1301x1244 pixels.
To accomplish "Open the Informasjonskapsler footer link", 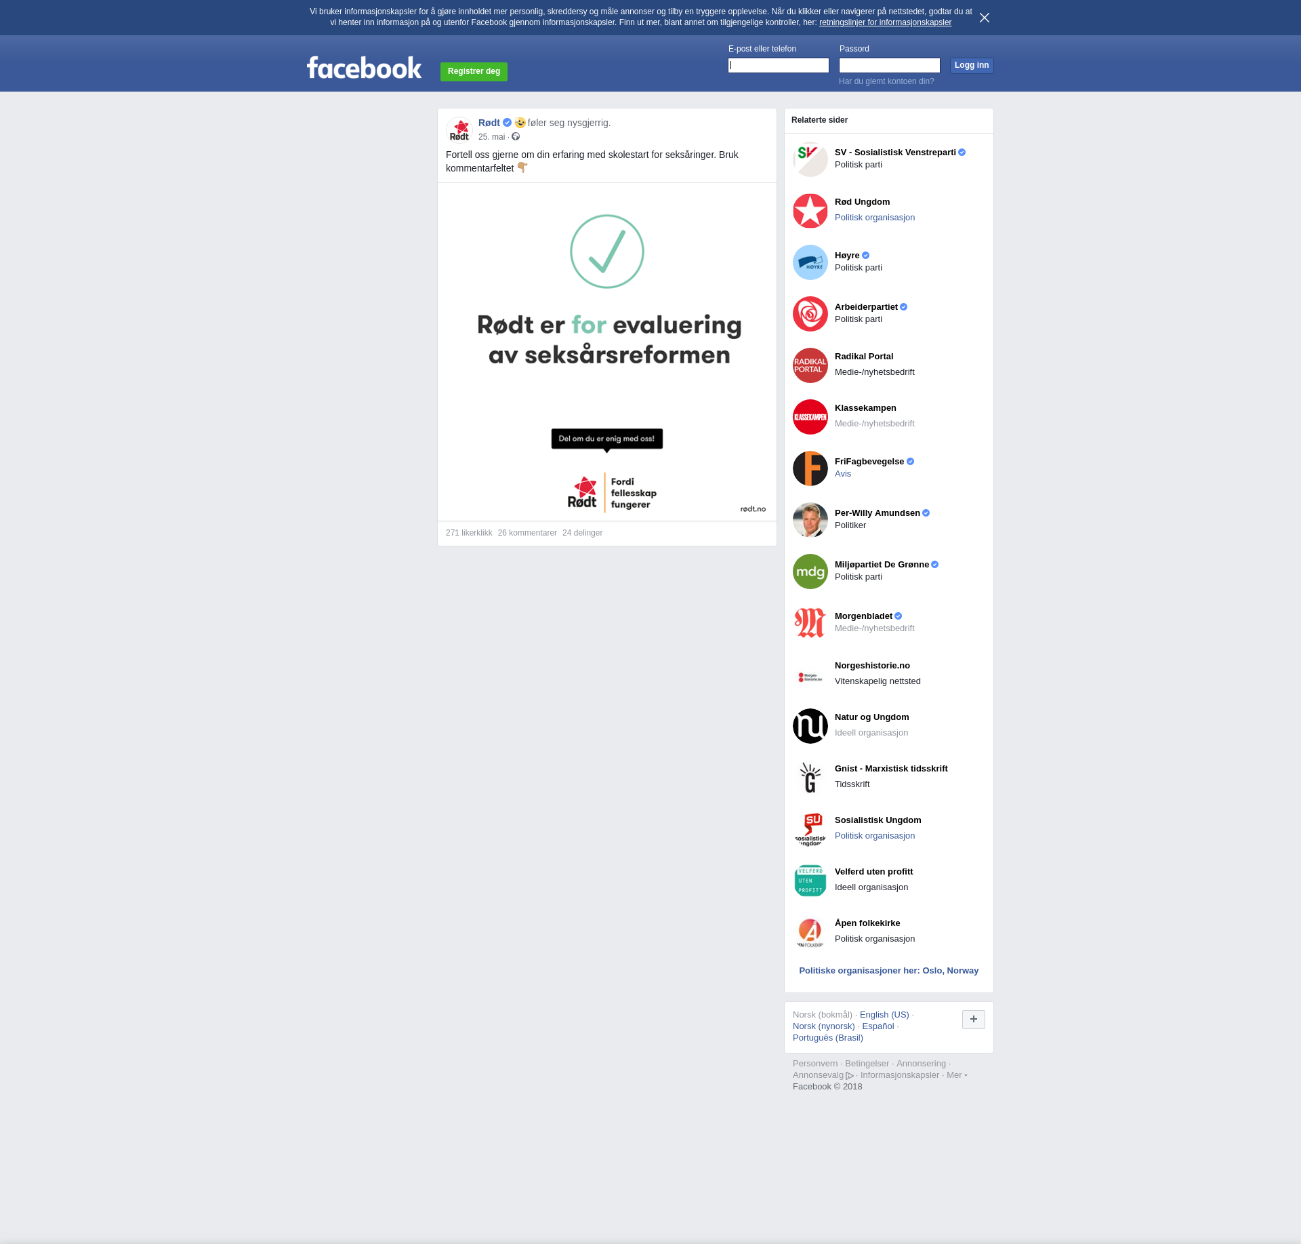I will pyautogui.click(x=900, y=1075).
